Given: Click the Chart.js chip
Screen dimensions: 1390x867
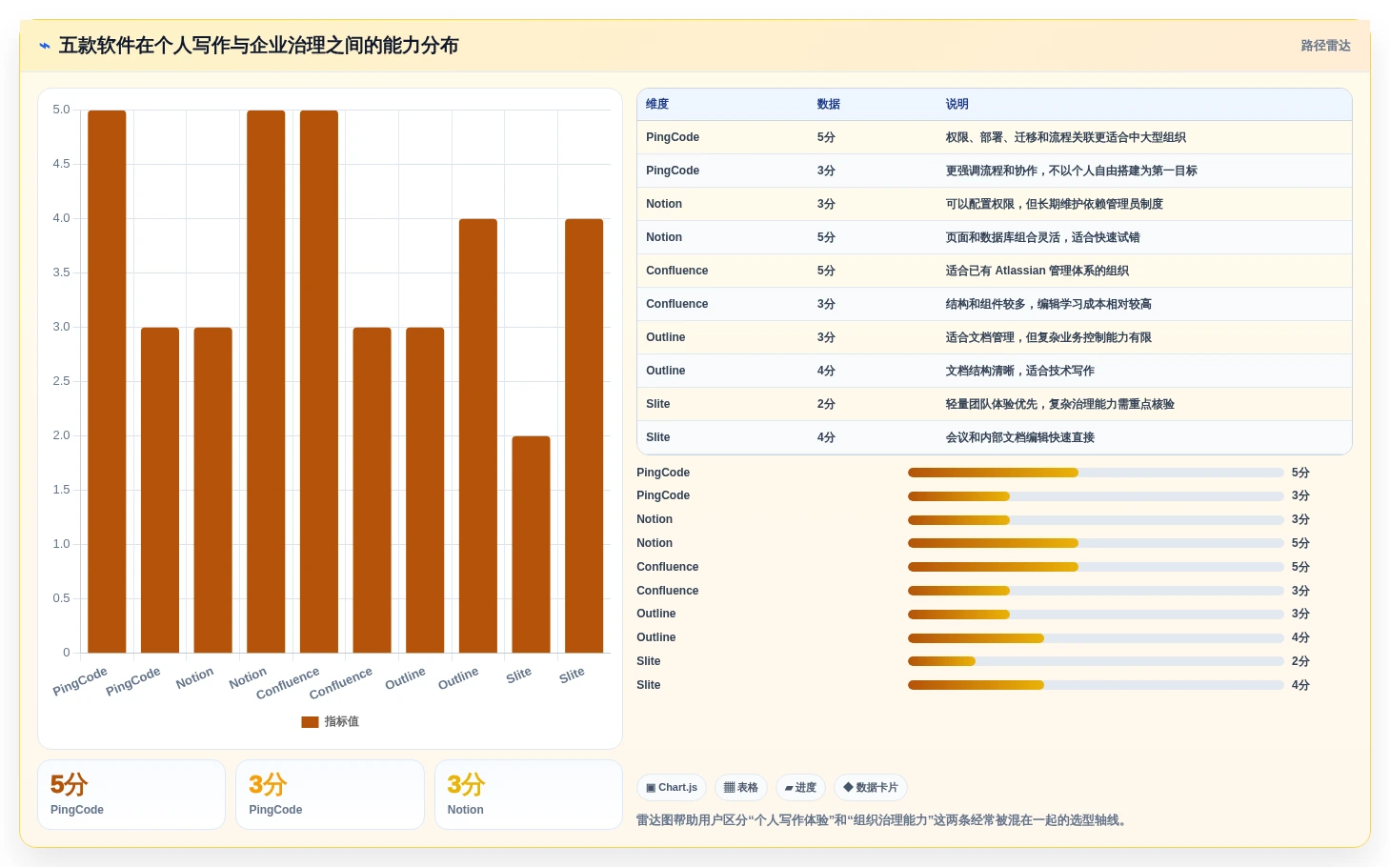Looking at the screenshot, I should (x=672, y=788).
